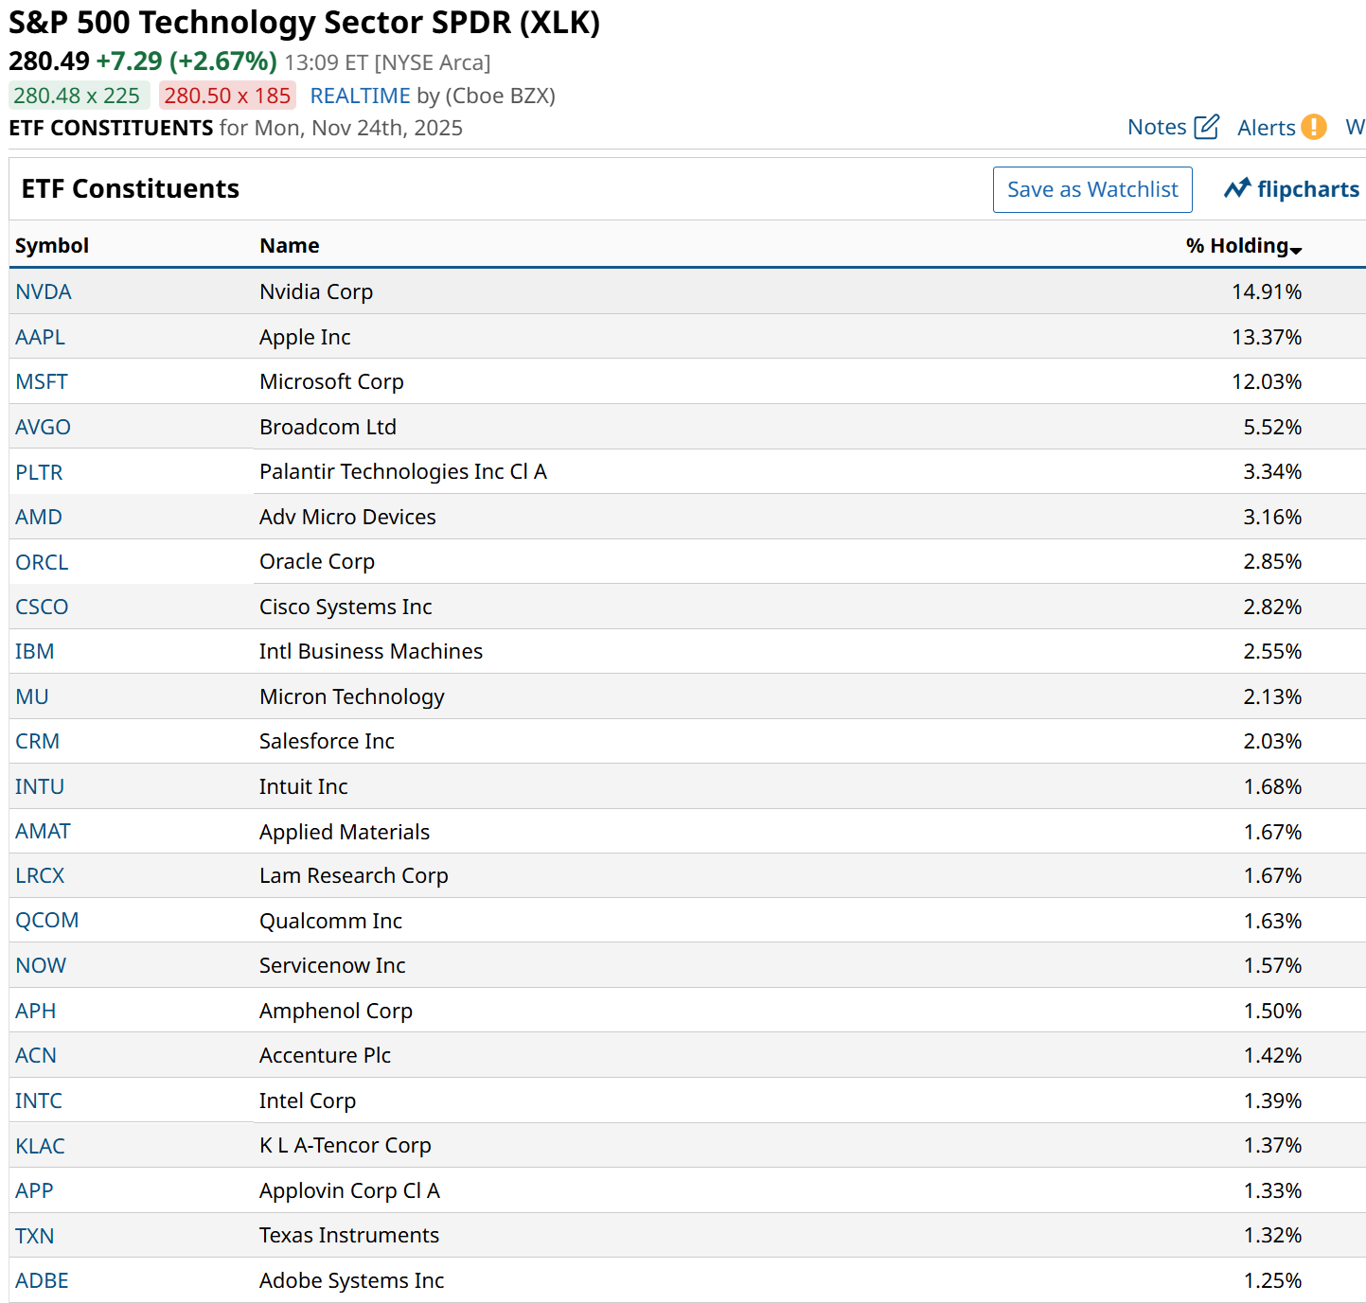Sort table by Name column header
Screen dimensions: 1366x1303
tap(290, 245)
